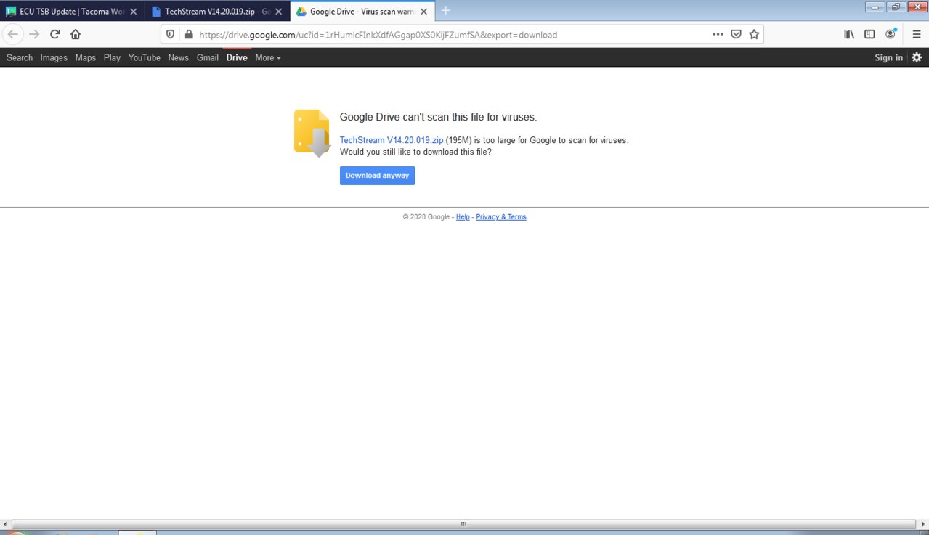Close the Google Drive virus scan tab
Viewport: 929px width, 535px height.
tap(424, 12)
